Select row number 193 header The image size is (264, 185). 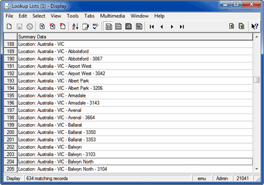coord(11,81)
